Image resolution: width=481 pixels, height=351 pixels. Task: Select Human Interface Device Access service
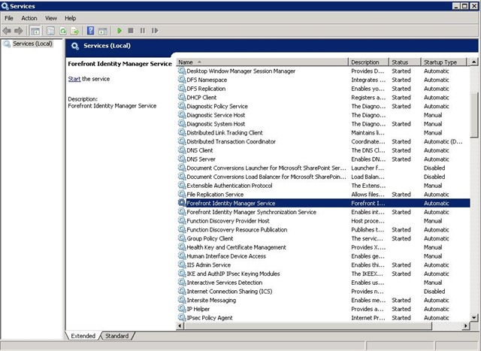[x=323, y=256]
